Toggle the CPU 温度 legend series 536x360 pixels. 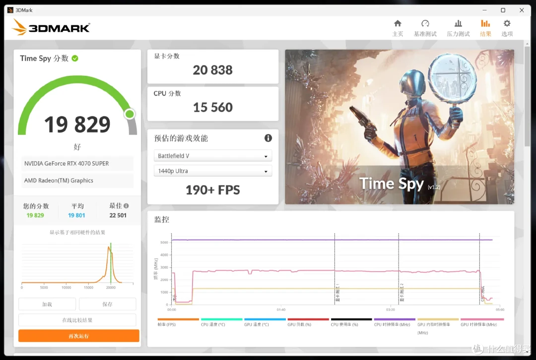(x=221, y=322)
